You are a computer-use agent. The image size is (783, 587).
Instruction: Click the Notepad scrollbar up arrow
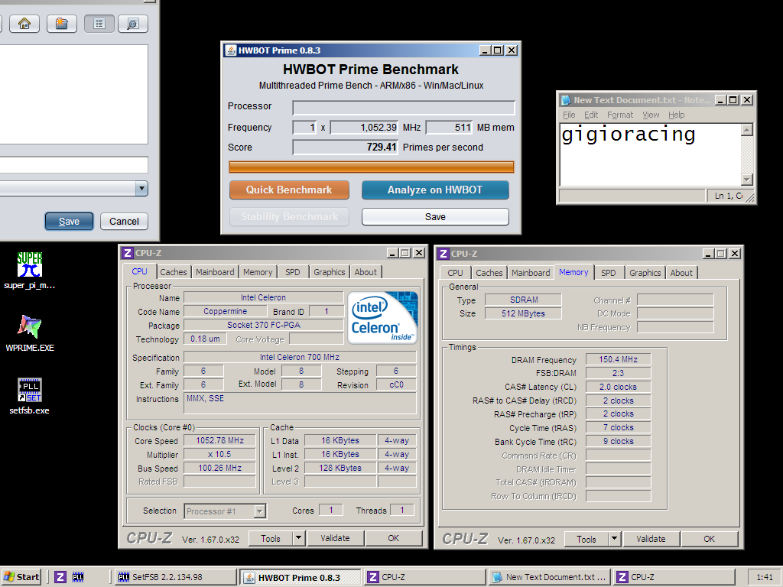tap(746, 130)
